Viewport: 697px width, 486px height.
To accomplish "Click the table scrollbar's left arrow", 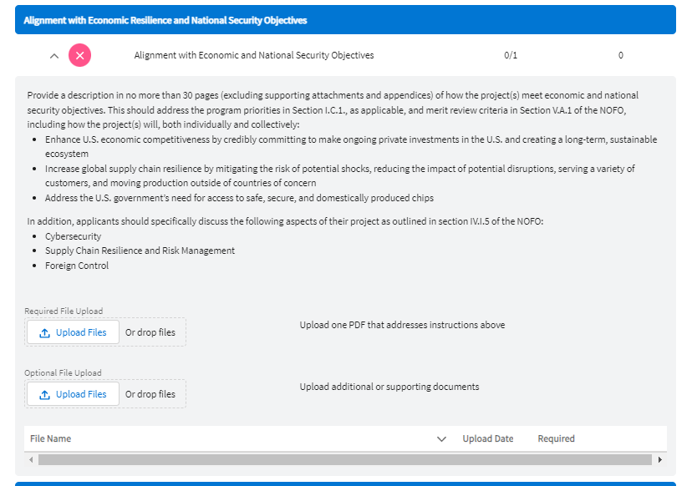I will tap(32, 460).
